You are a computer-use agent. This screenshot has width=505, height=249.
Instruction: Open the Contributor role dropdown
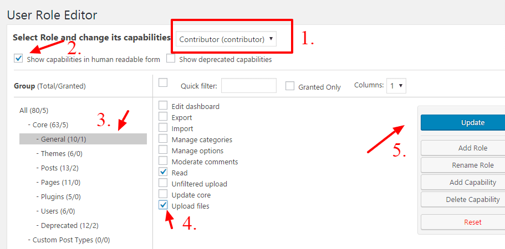226,39
